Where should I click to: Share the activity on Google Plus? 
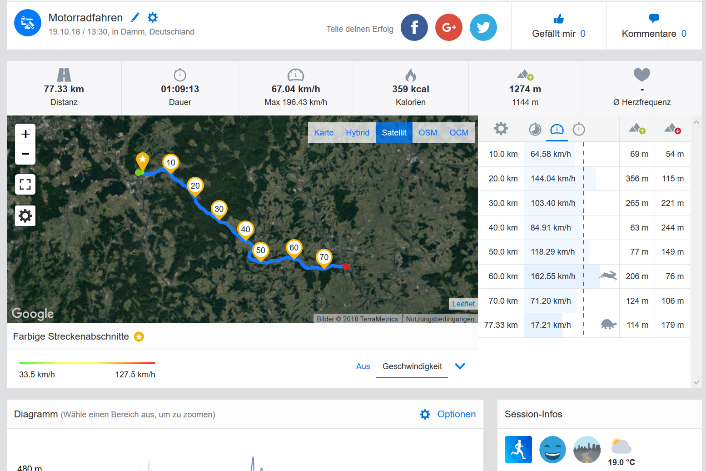[448, 28]
